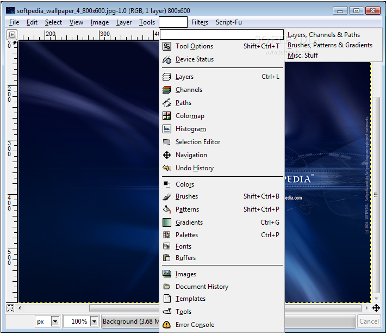
Task: Maximize the GIMP image window
Action: (356, 10)
